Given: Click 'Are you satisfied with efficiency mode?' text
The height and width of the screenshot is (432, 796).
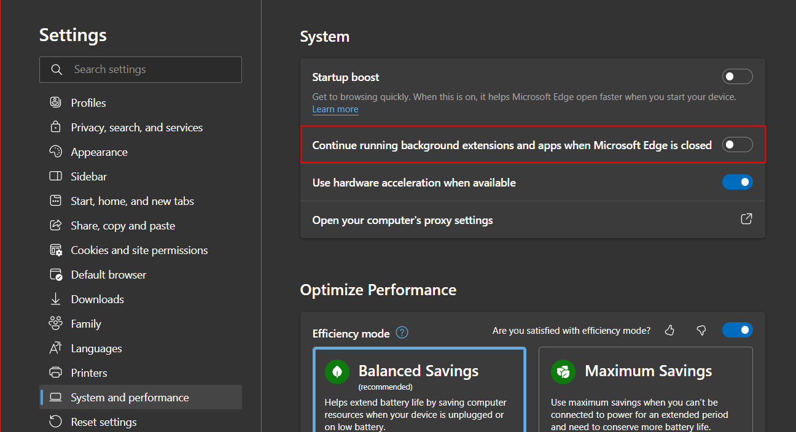Looking at the screenshot, I should (x=571, y=330).
